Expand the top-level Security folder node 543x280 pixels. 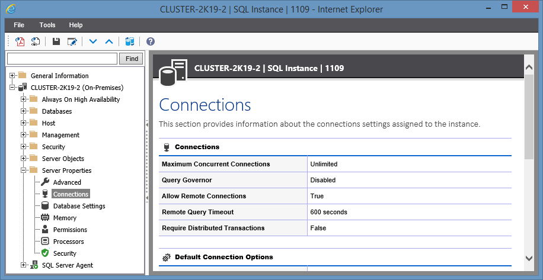click(x=24, y=147)
